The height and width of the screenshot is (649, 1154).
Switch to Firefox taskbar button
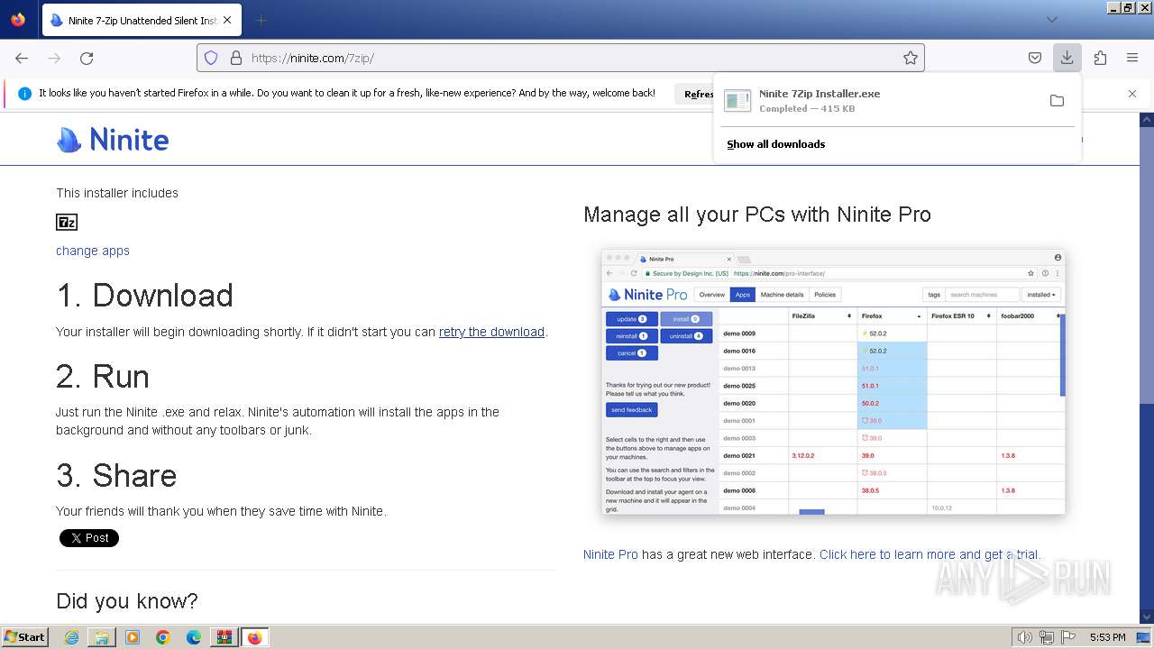254,637
